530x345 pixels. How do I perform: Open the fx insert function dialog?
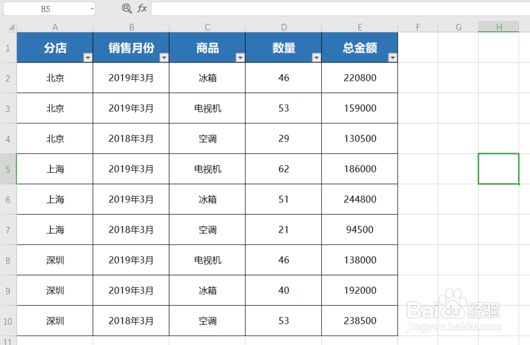(x=142, y=8)
